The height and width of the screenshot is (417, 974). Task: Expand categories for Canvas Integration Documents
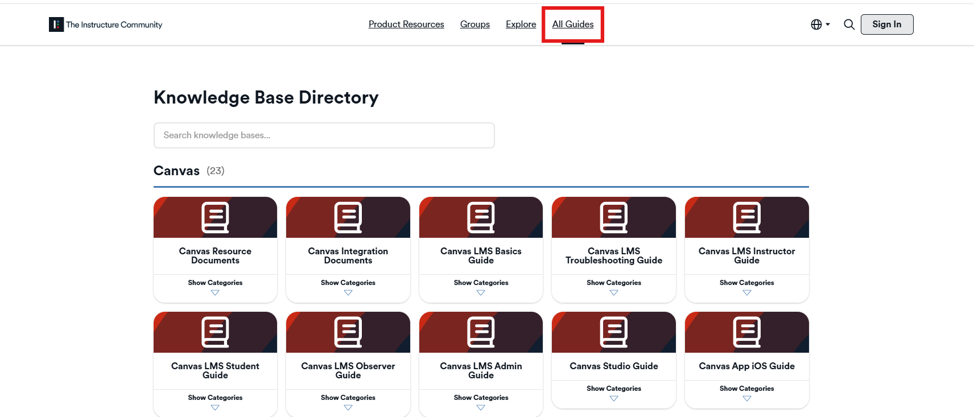tap(348, 287)
